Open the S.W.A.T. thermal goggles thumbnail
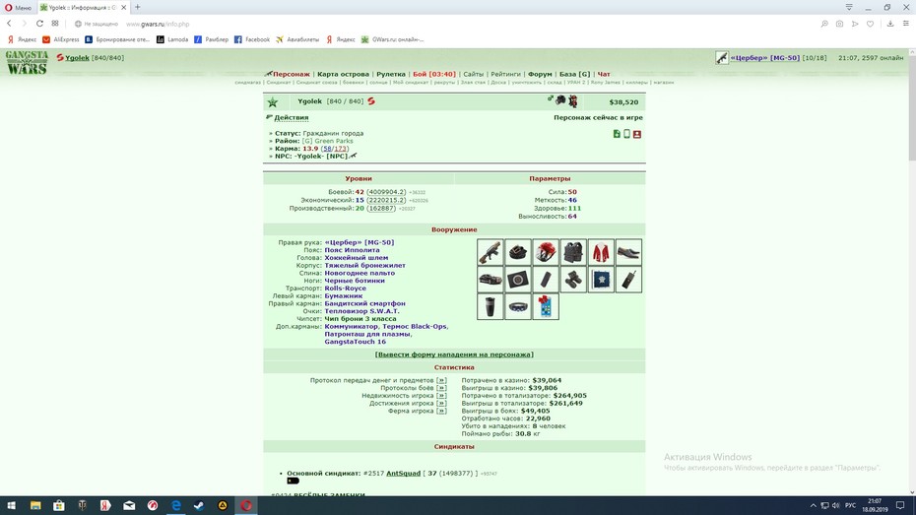This screenshot has height=515, width=916. (573, 280)
